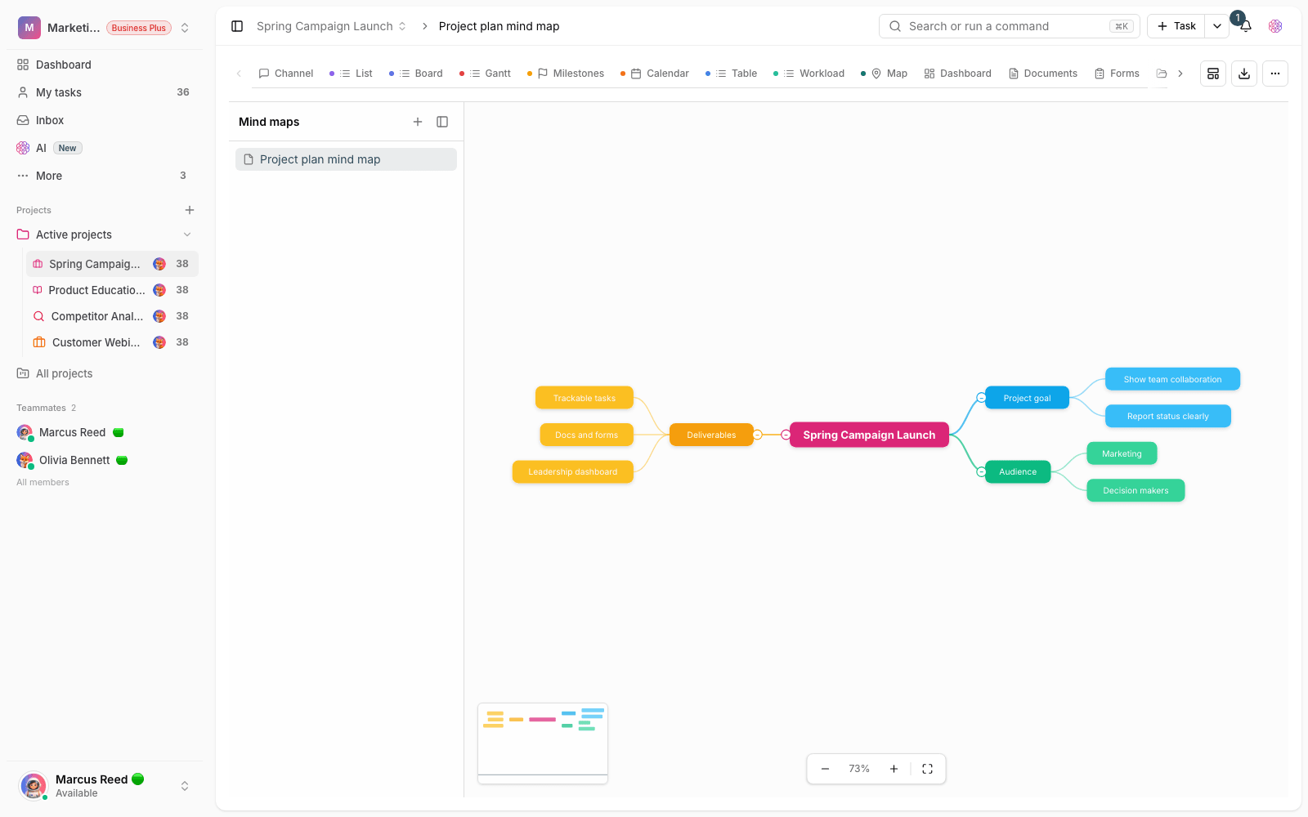The image size is (1308, 817).
Task: Click the download export icon
Action: (1244, 74)
